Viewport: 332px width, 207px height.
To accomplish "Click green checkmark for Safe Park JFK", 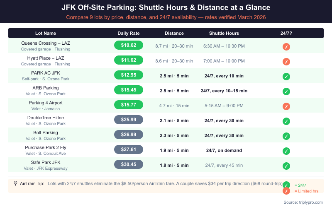I will pyautogui.click(x=286, y=166).
